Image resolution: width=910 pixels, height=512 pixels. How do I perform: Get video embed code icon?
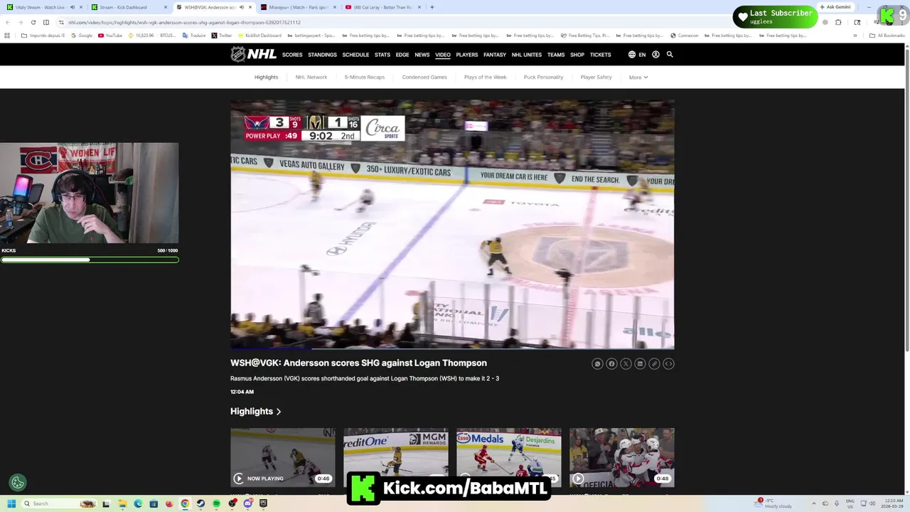[x=668, y=363]
